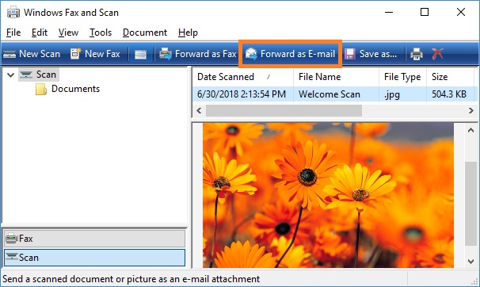Click the Save as... toolbar button
The height and width of the screenshot is (287, 480).
[371, 54]
